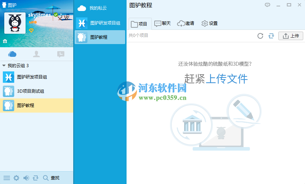Click the skyjames username text
The height and width of the screenshot is (184, 305).
point(39,15)
